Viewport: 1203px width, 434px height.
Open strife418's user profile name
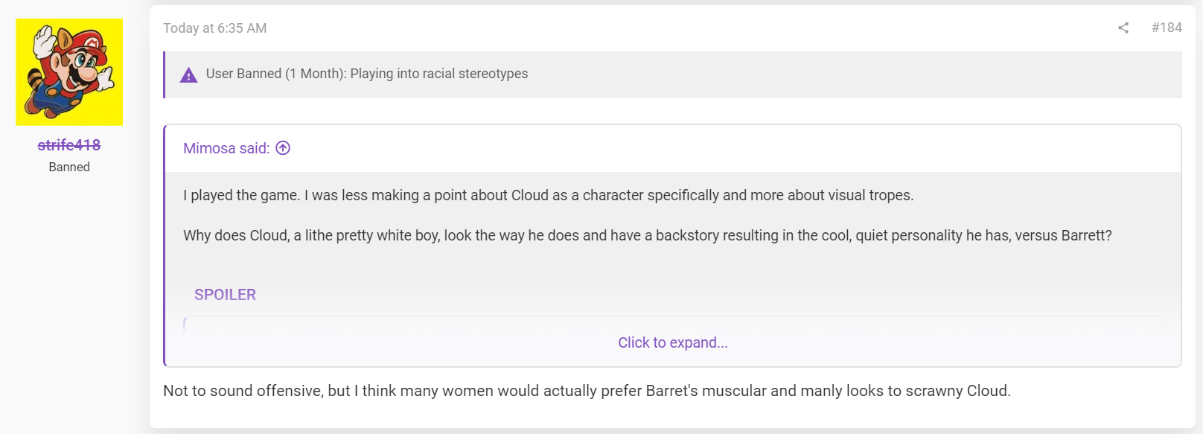click(69, 144)
